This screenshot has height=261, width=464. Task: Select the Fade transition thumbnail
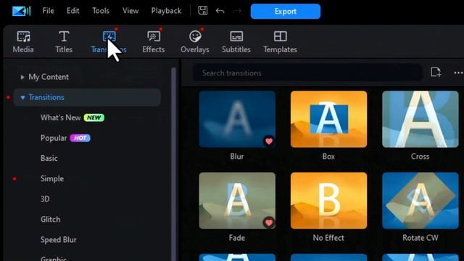coord(237,201)
